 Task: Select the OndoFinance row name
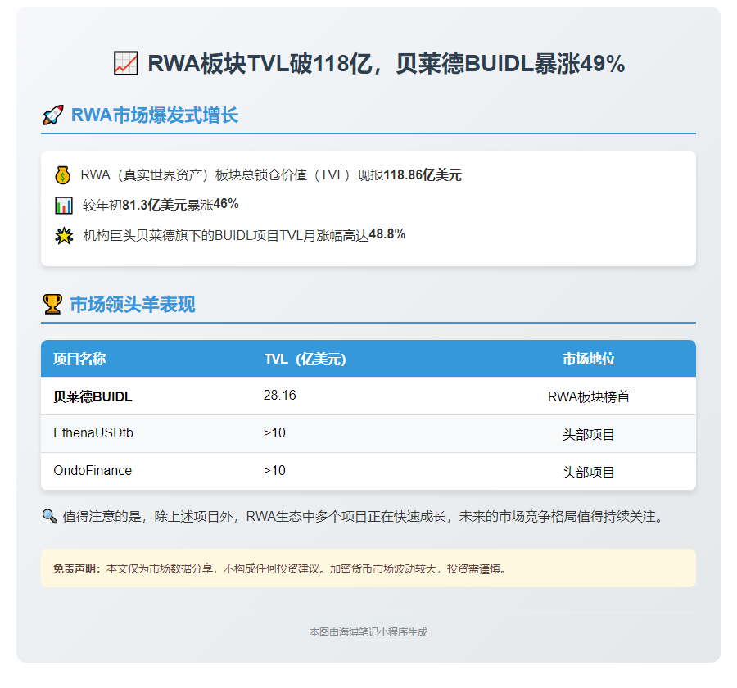[x=93, y=470]
